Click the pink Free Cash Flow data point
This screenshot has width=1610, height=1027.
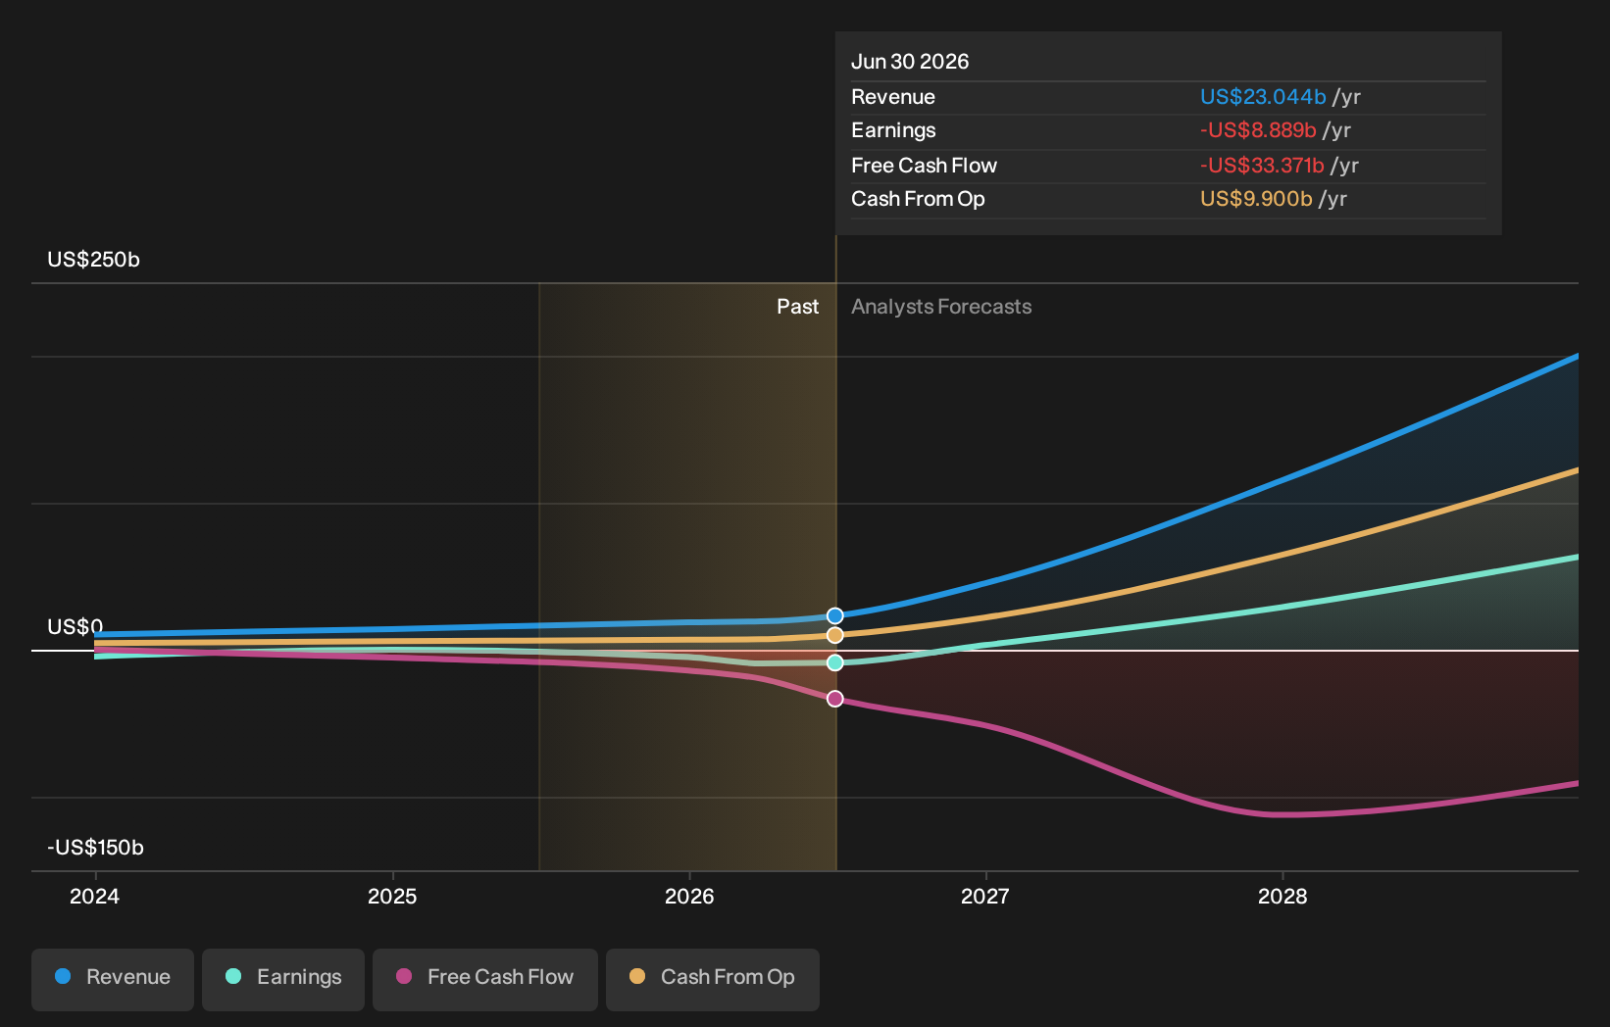point(834,699)
